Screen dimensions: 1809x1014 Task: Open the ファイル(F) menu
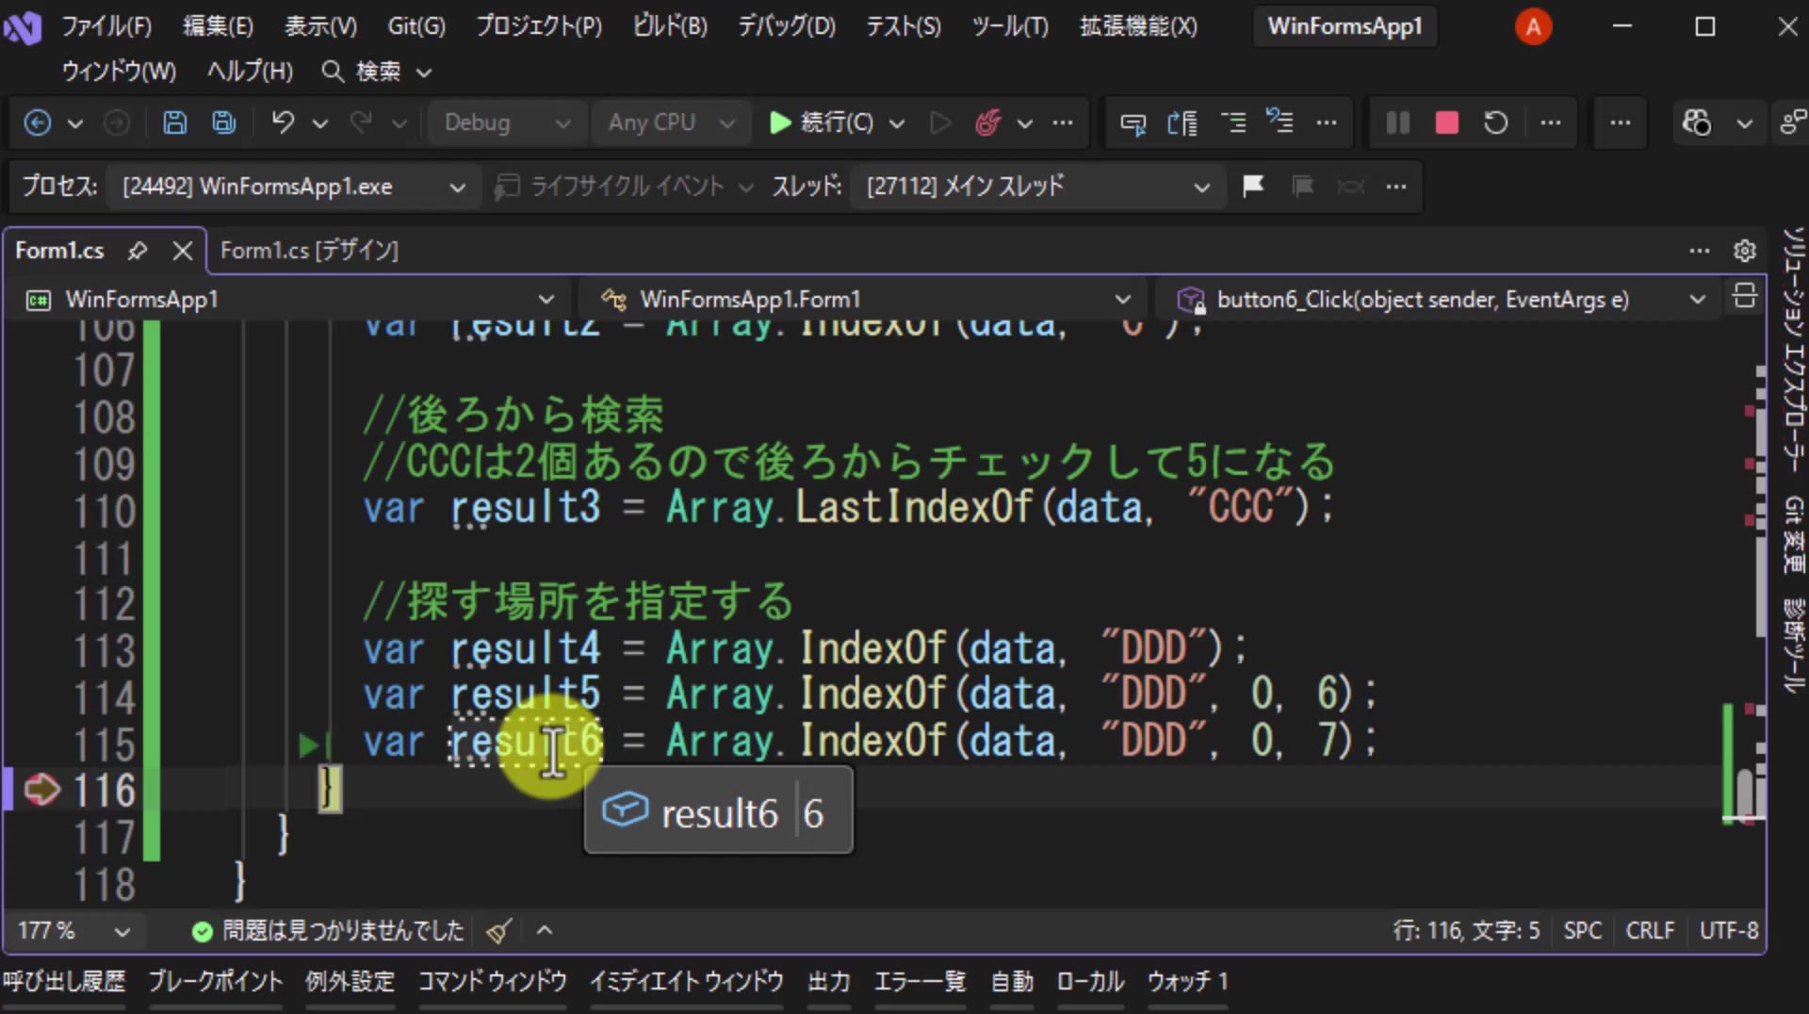click(106, 26)
